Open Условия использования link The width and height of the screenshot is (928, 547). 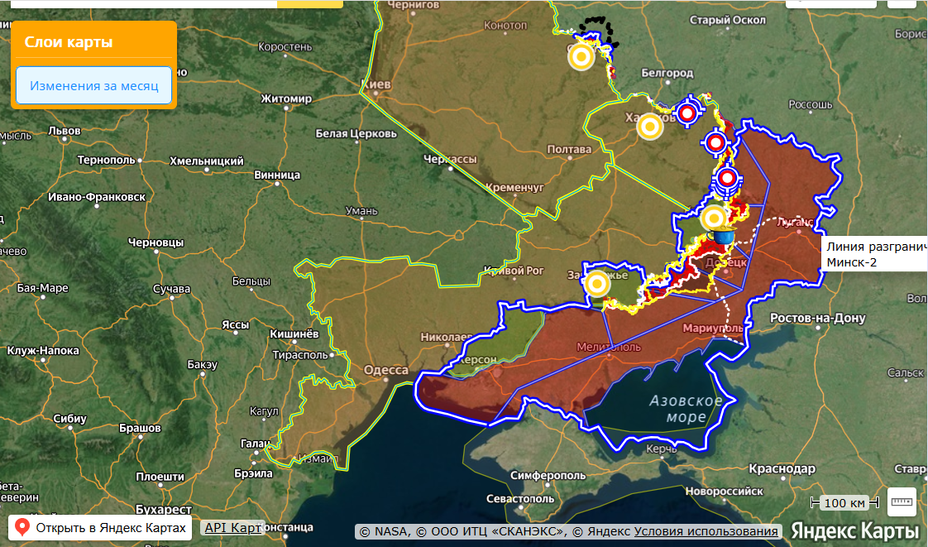(x=706, y=531)
